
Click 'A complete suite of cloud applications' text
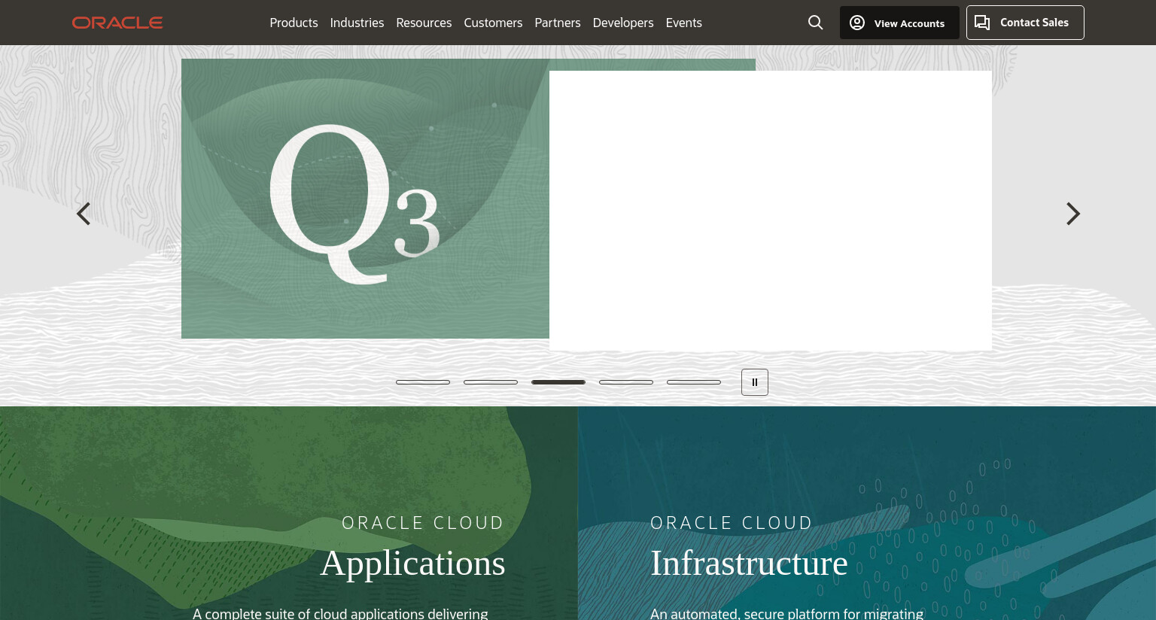(x=340, y=613)
